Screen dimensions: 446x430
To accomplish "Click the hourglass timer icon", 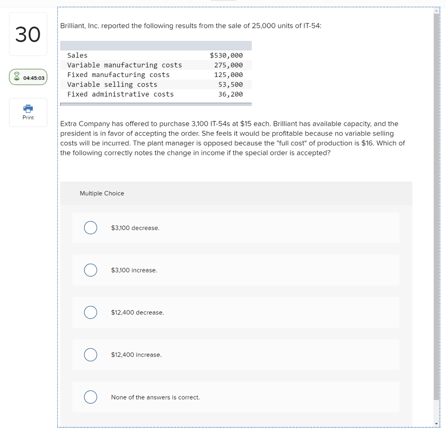I will [17, 77].
